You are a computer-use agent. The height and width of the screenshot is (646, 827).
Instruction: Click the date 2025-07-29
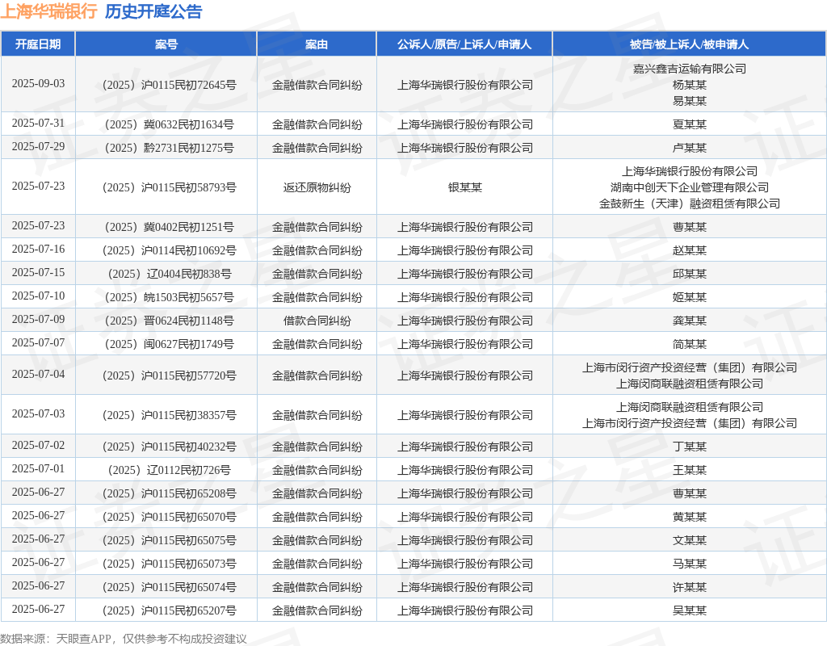[38, 147]
